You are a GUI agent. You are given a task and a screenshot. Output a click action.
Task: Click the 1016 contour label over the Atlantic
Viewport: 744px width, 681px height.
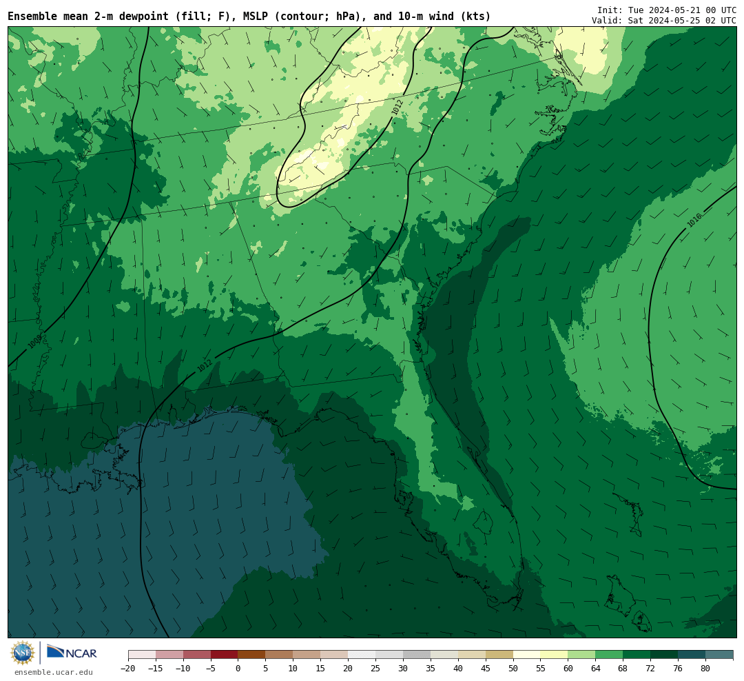(694, 221)
